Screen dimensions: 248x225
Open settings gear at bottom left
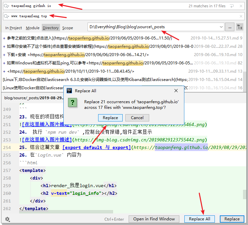click(7, 219)
